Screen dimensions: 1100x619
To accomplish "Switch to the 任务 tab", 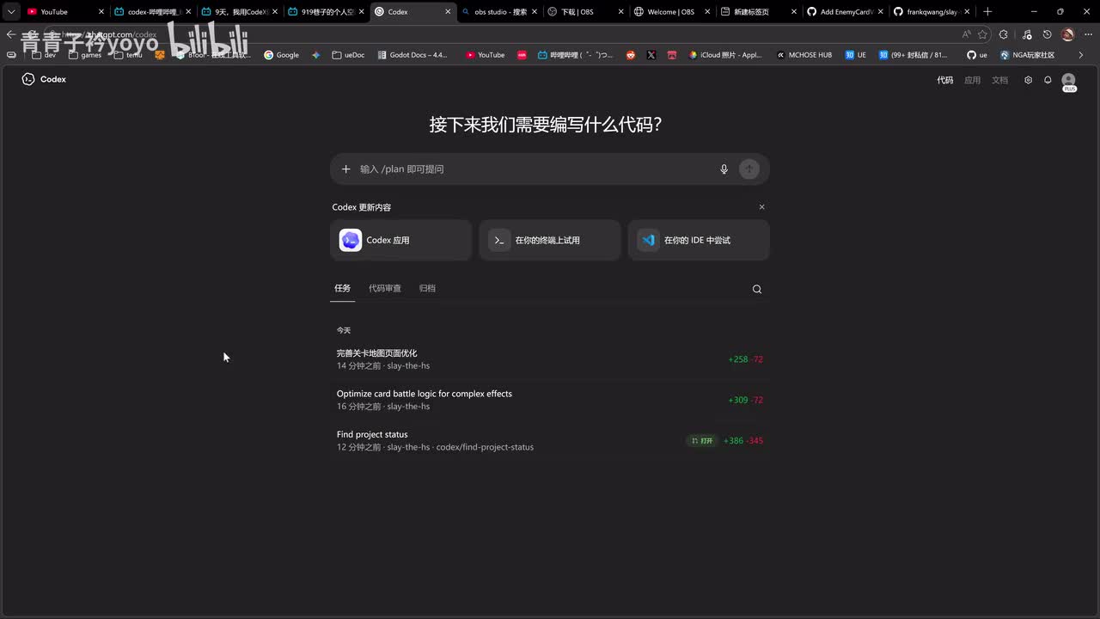I will pyautogui.click(x=343, y=288).
